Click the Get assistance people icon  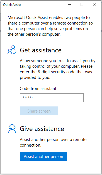tap(12, 50)
